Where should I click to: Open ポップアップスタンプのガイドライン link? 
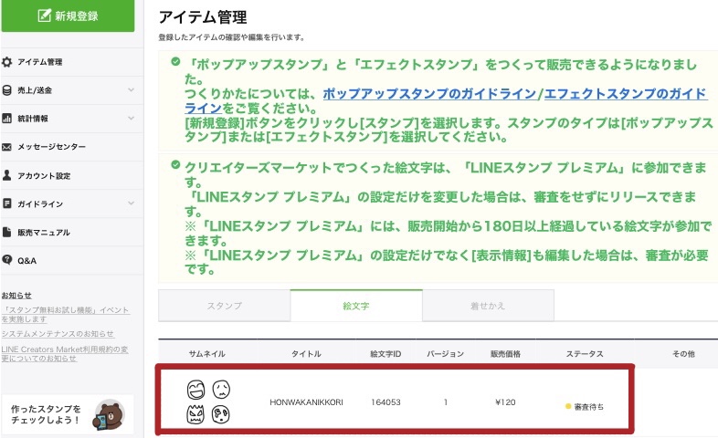tap(429, 94)
